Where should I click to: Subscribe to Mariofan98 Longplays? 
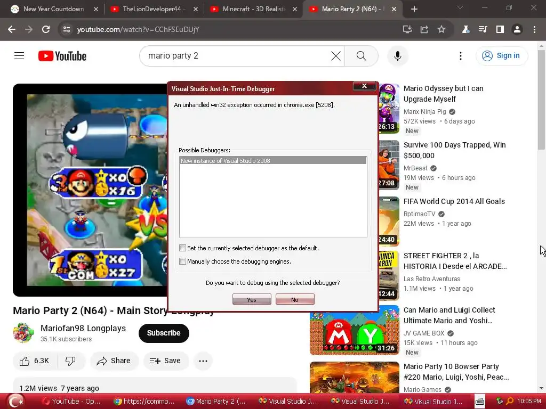point(164,333)
